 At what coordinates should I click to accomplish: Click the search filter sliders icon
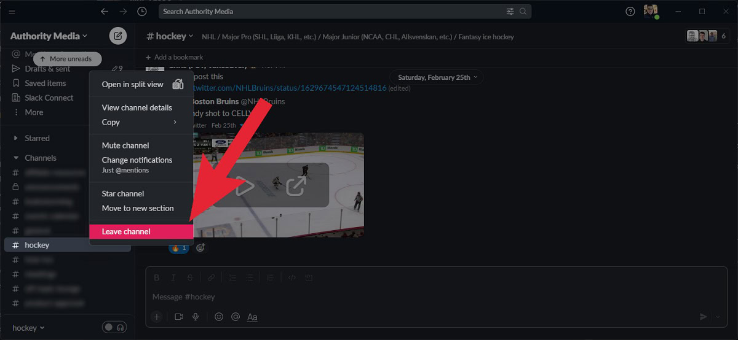pos(510,12)
